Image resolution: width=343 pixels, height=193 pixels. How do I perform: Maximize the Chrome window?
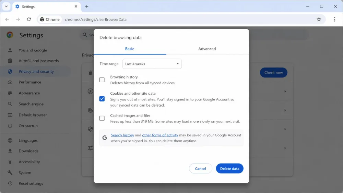tap(322, 6)
